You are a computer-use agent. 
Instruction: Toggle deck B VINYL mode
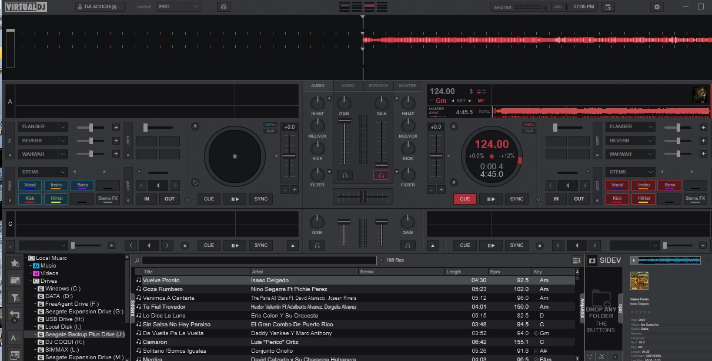529,125
